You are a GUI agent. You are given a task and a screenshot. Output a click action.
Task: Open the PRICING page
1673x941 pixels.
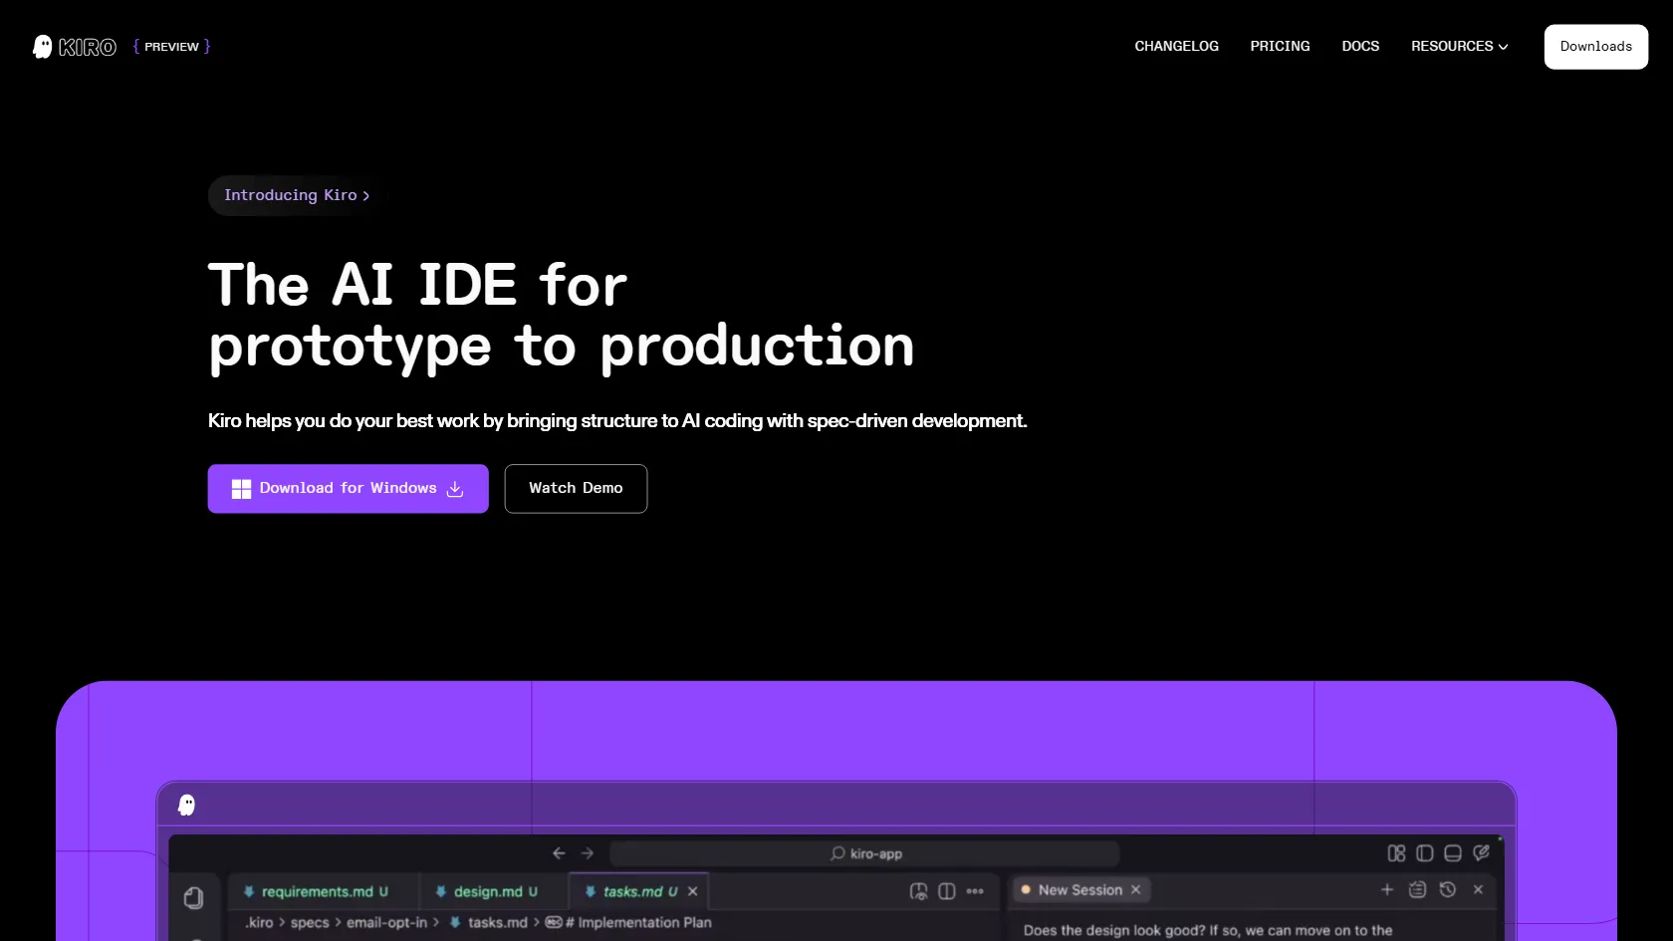[1280, 47]
